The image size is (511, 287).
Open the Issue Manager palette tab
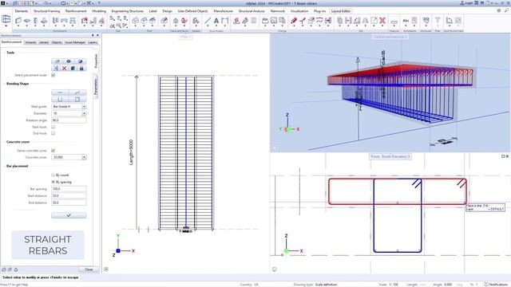click(75, 42)
